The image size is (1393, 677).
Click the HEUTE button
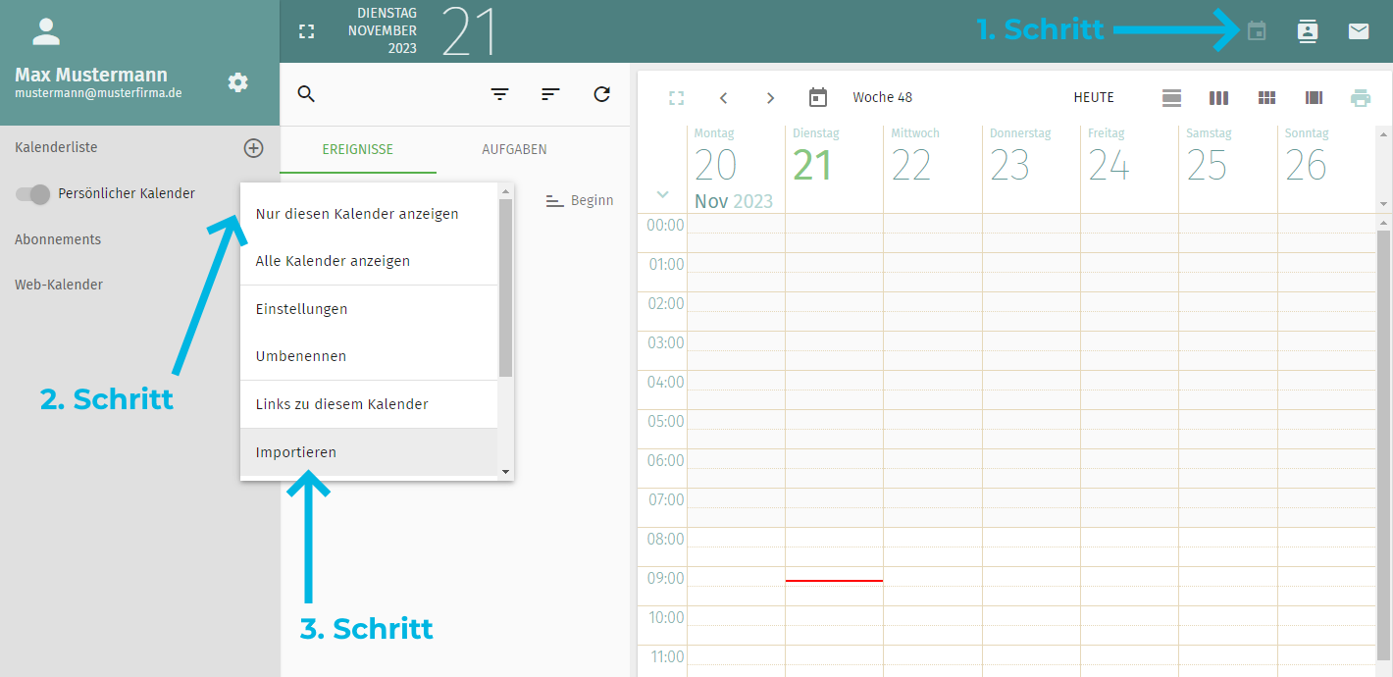click(1094, 98)
